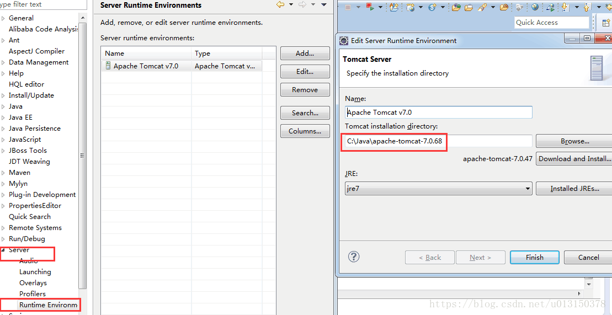The height and width of the screenshot is (315, 612).
Task: Select HQL editor in the tree
Action: coord(26,84)
